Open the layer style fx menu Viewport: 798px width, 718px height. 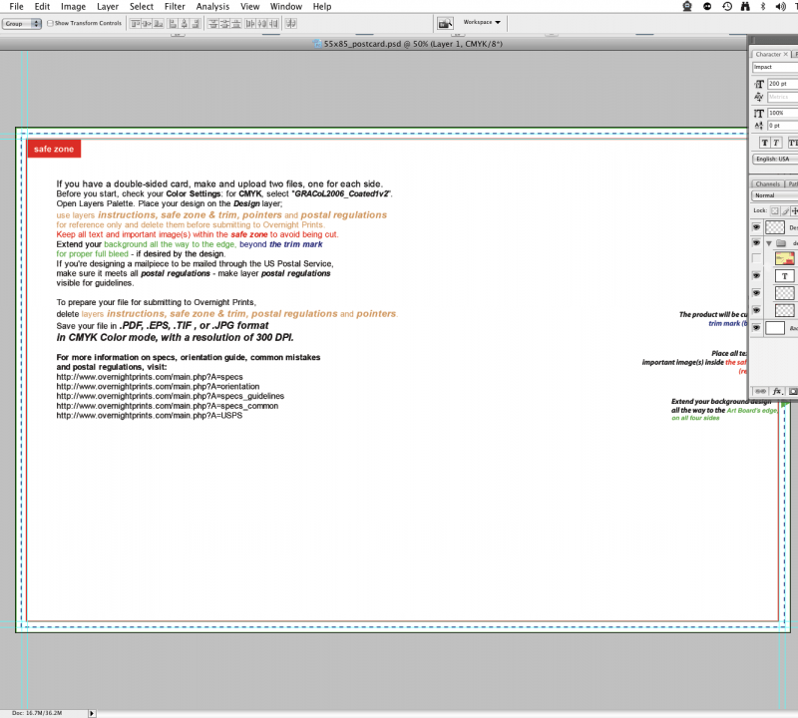click(777, 391)
